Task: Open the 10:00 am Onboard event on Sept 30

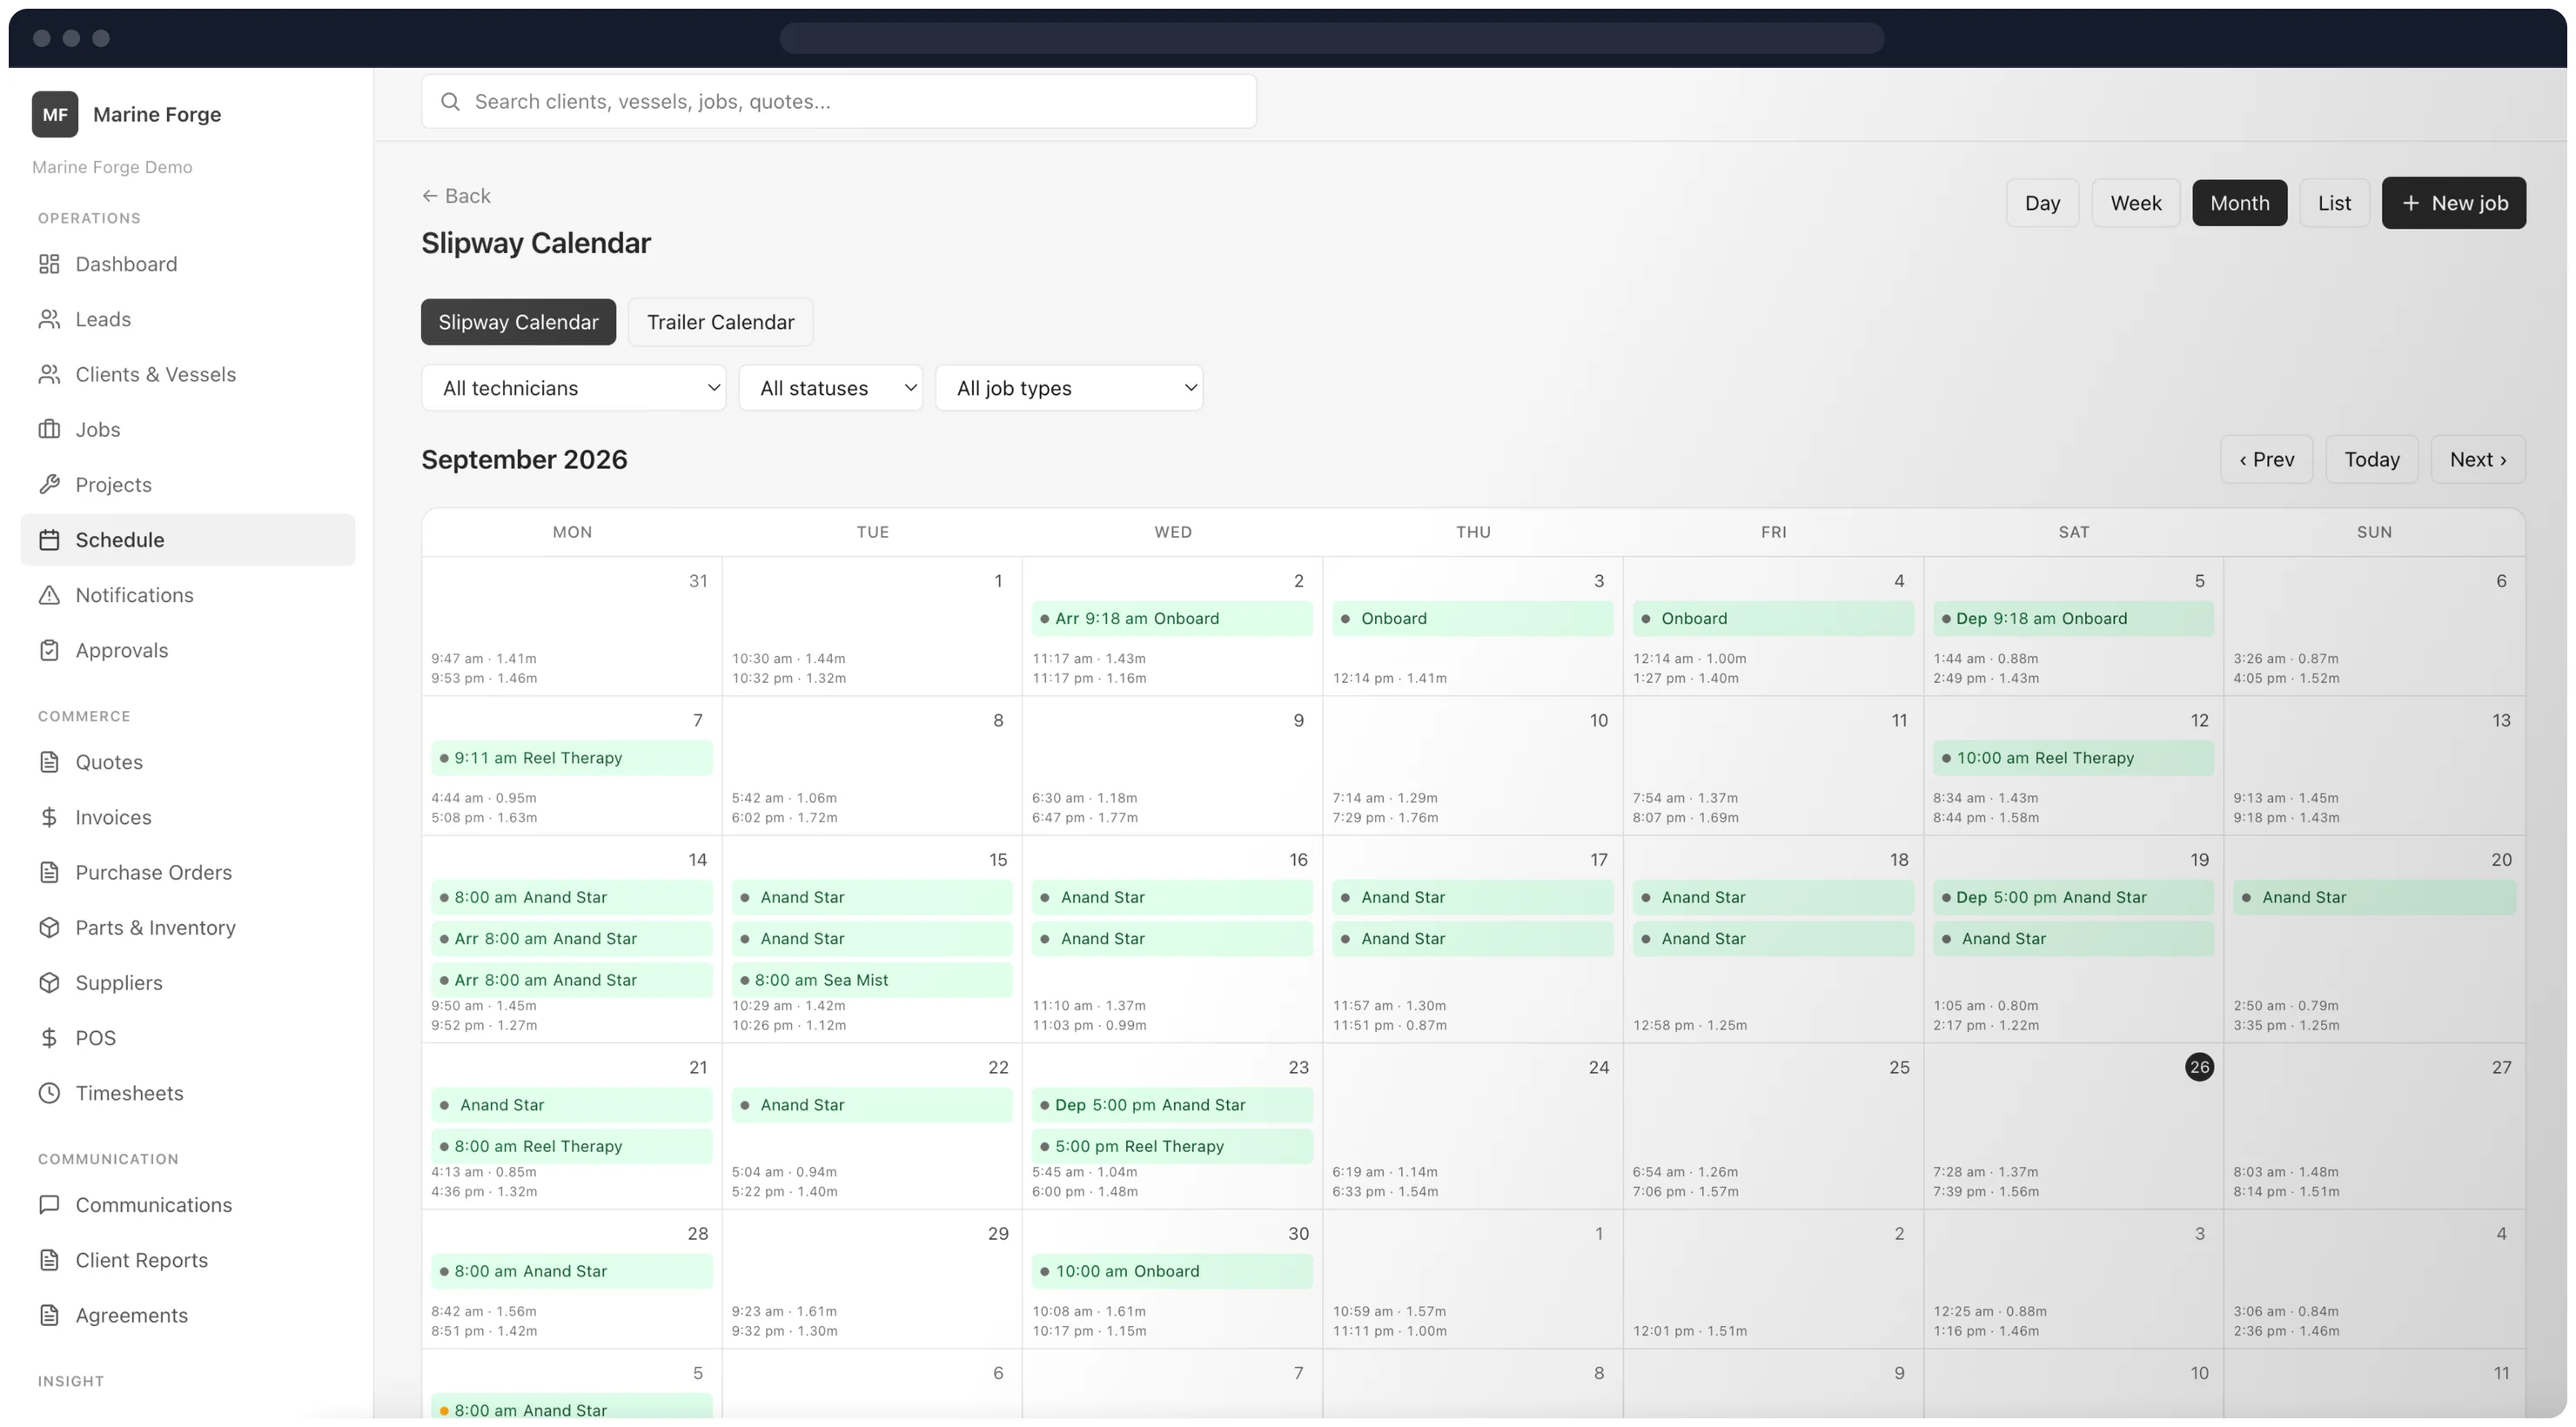Action: tap(1172, 1272)
